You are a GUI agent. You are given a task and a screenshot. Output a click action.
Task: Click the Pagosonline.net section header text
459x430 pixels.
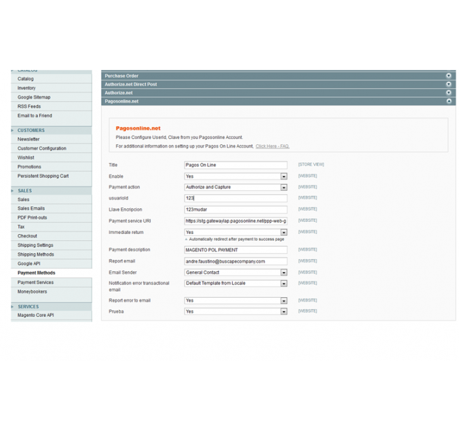coord(122,101)
